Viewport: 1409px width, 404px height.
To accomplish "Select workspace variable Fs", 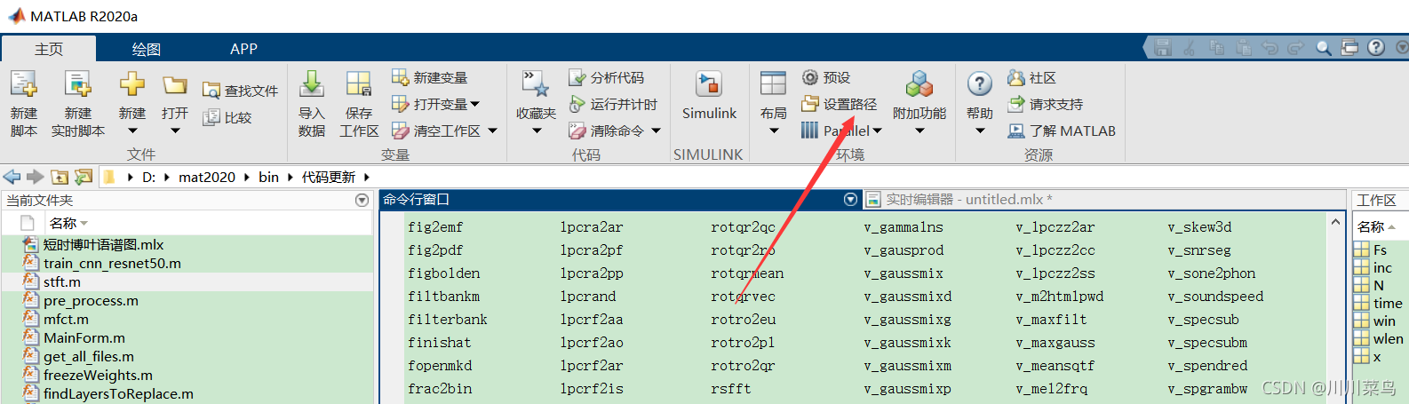I will click(1380, 250).
